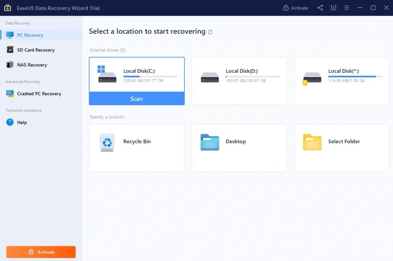The image size is (393, 261).
Task: Click the orange Activate button
Action: 41,252
